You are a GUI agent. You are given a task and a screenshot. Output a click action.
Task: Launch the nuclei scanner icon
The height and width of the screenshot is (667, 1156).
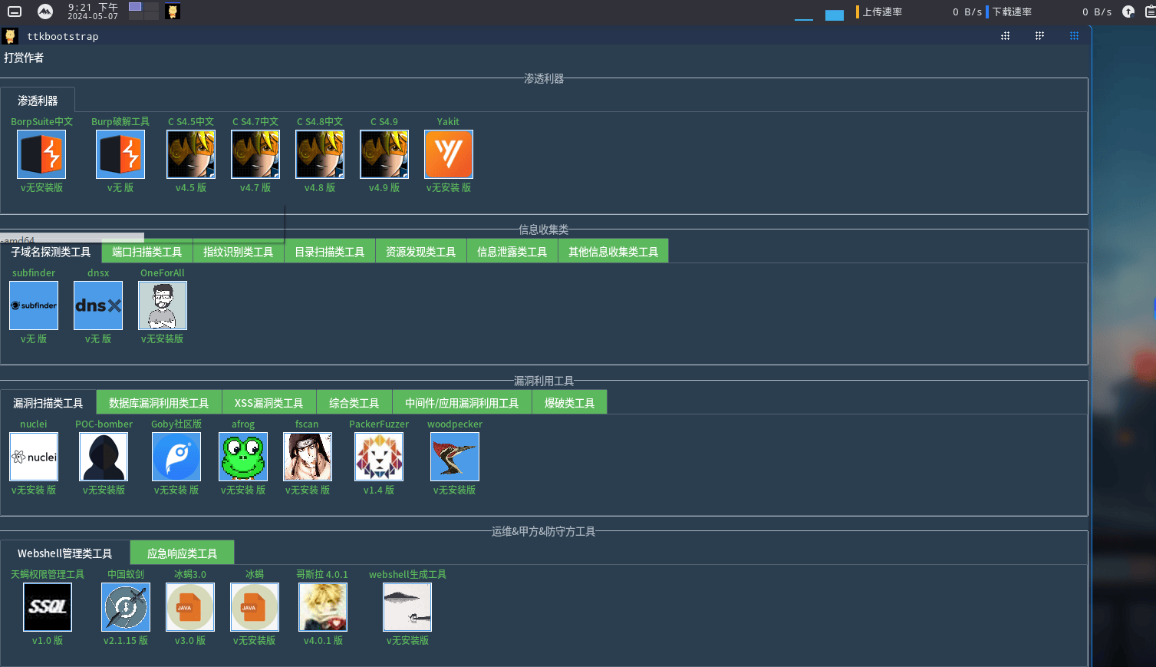(x=34, y=457)
